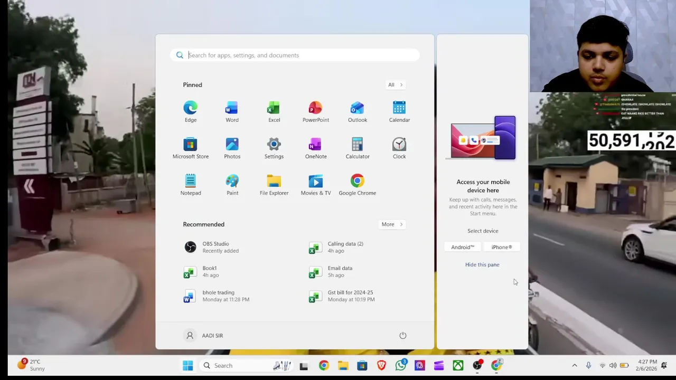Open the notification bell in taskbar
The width and height of the screenshot is (676, 380).
(x=664, y=365)
